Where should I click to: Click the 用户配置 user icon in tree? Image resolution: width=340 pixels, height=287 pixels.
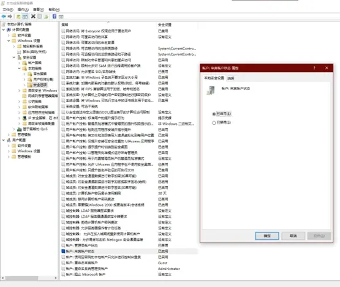[x=9, y=140]
